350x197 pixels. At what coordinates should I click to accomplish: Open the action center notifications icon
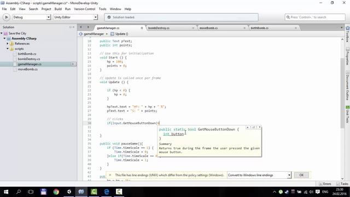tap(317, 192)
